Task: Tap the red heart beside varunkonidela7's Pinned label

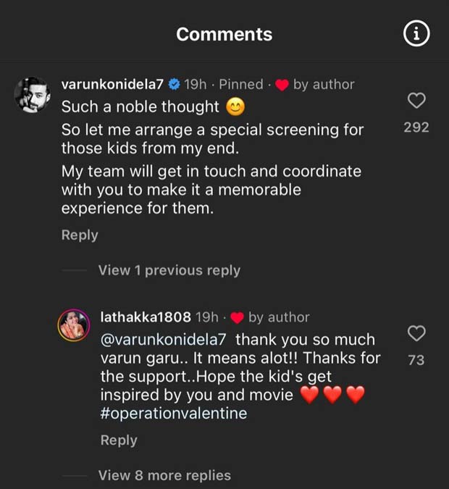Action: pos(282,85)
